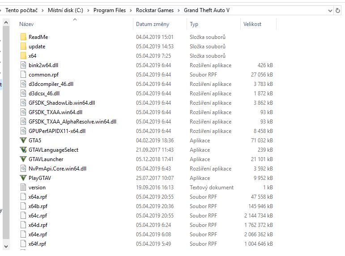Select the version file name

click(37, 188)
